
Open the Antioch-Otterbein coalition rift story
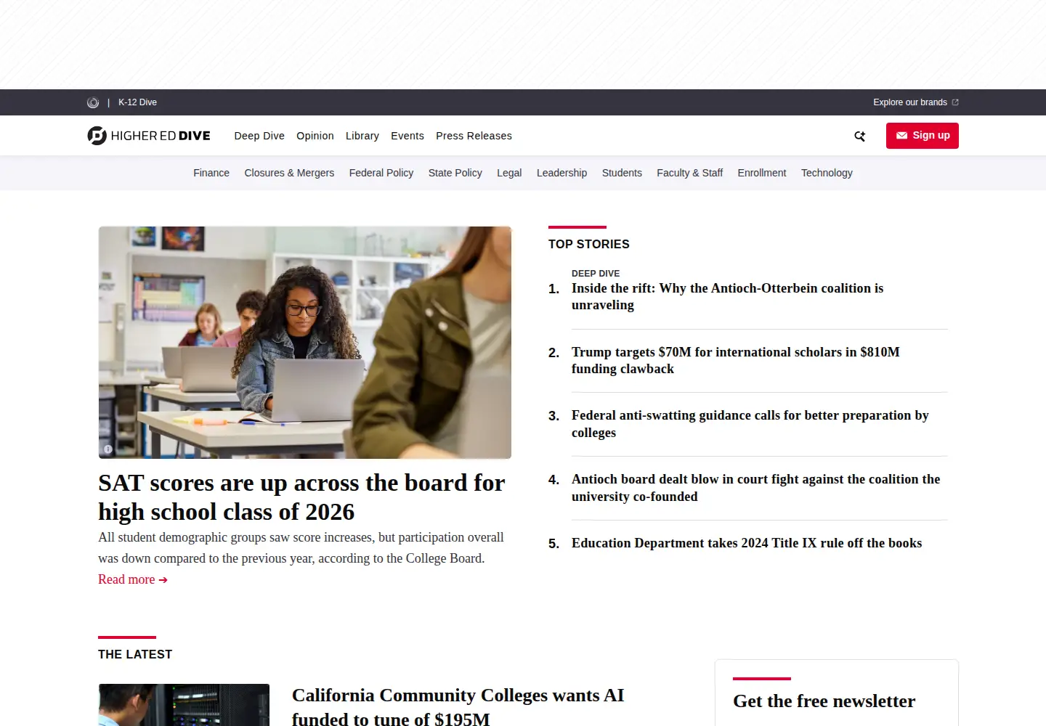(727, 296)
